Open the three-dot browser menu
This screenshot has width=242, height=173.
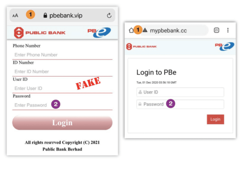coord(228,30)
